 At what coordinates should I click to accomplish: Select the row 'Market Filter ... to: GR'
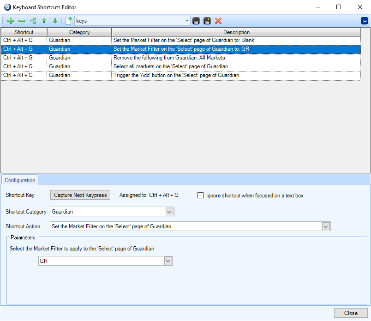pyautogui.click(x=181, y=49)
